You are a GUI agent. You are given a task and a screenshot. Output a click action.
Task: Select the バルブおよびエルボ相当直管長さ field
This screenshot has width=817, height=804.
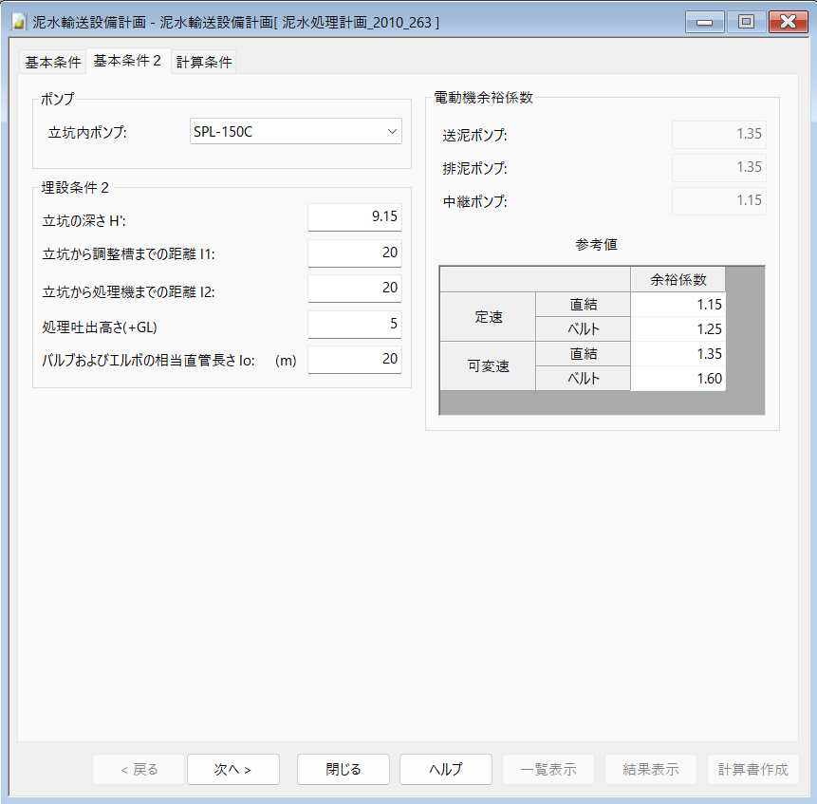click(355, 360)
